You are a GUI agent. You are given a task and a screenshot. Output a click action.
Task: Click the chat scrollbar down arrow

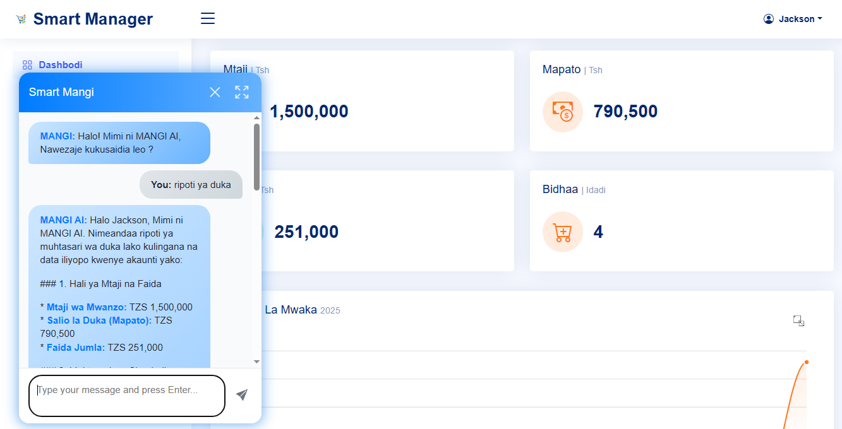(x=256, y=361)
